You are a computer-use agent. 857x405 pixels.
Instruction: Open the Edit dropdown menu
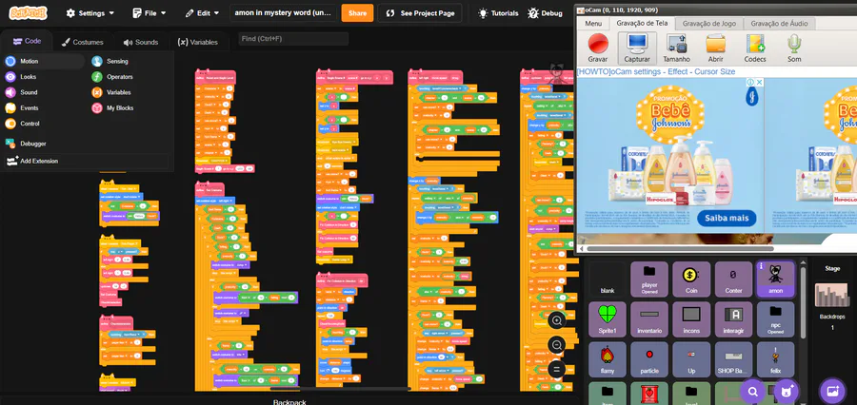click(x=202, y=13)
